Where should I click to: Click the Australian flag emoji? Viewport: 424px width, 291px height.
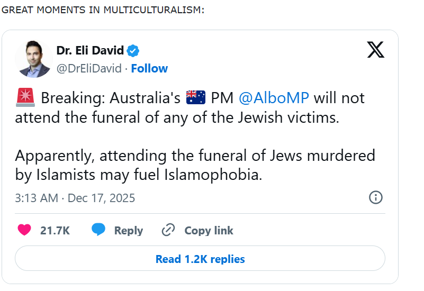[196, 98]
